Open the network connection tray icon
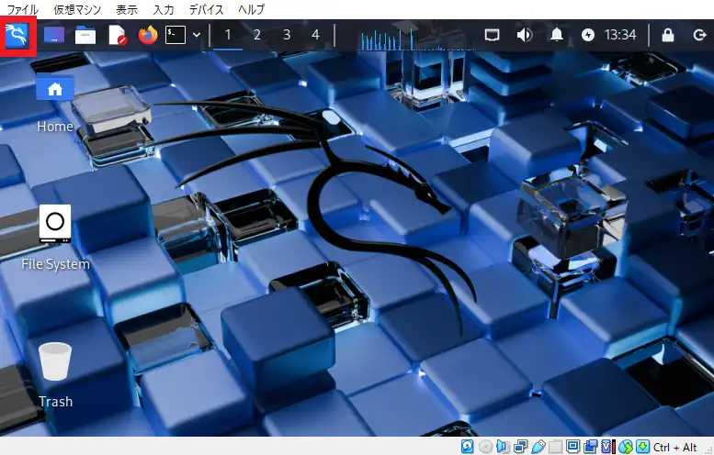 click(x=492, y=35)
